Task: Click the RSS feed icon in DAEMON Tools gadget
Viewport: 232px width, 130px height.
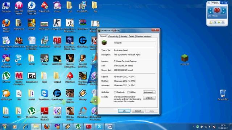Action: tap(226, 3)
